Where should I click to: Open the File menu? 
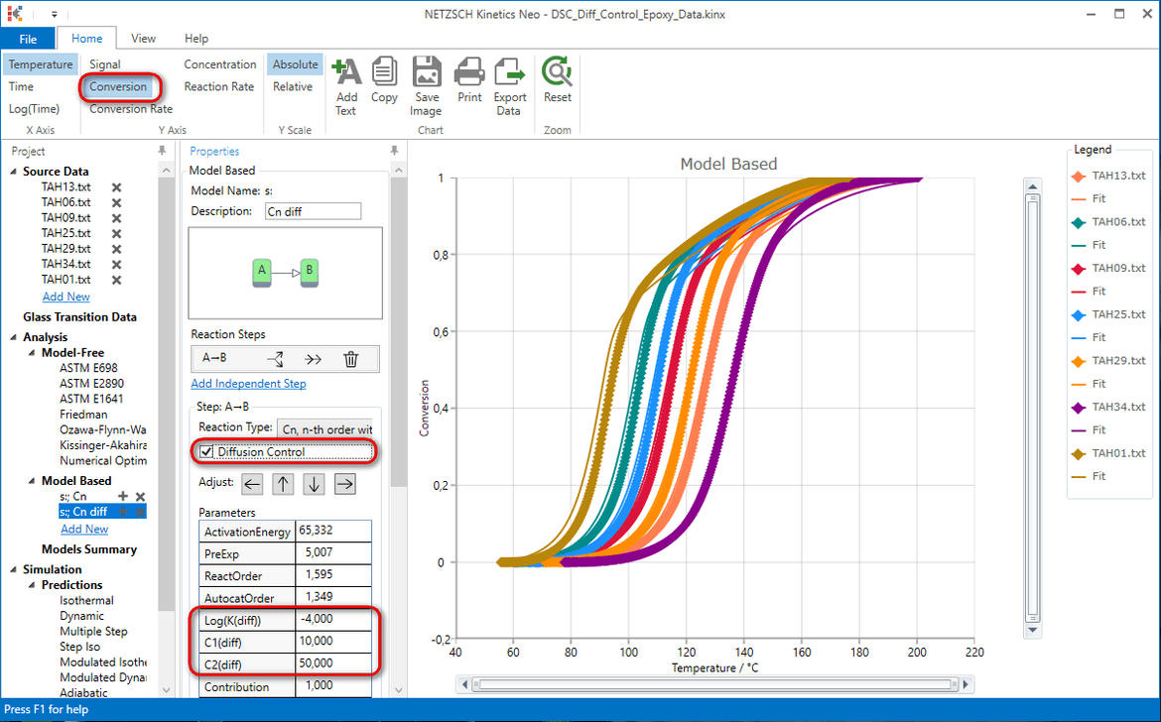(29, 38)
